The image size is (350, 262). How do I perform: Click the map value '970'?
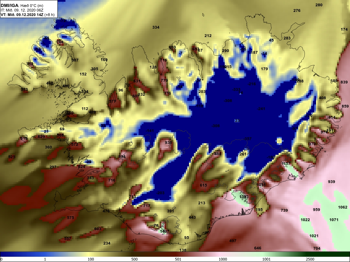pyautogui.click(x=312, y=144)
